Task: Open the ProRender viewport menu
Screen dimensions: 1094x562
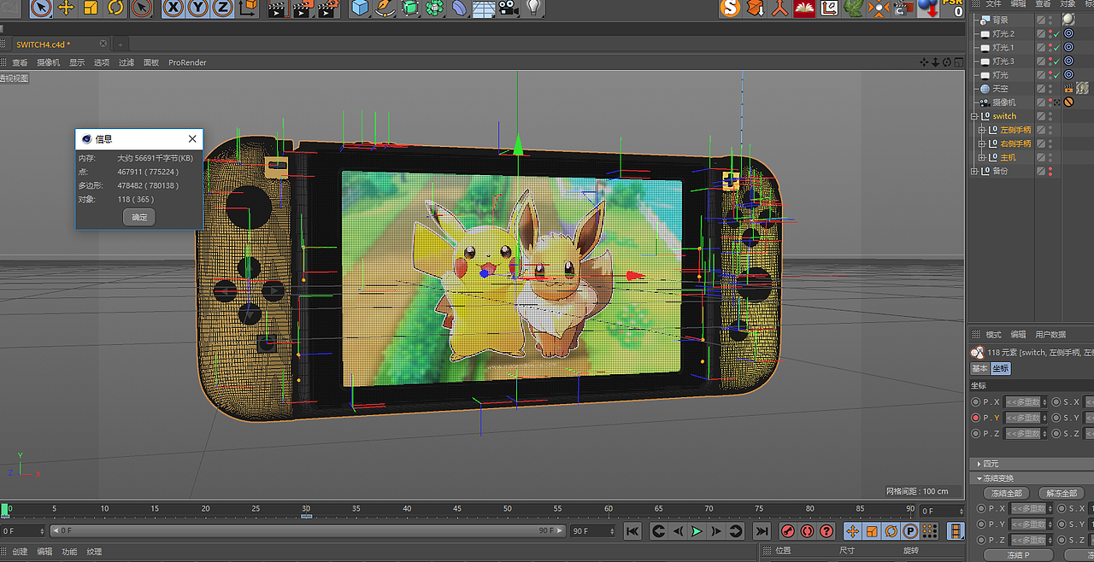Action: (187, 62)
